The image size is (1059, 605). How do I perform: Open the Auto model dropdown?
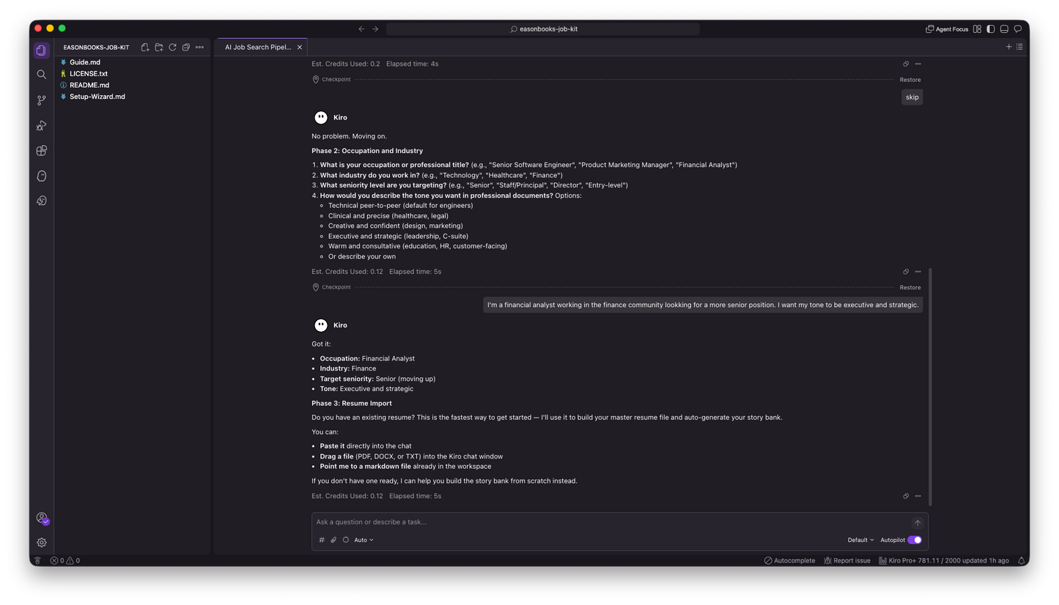coord(364,540)
